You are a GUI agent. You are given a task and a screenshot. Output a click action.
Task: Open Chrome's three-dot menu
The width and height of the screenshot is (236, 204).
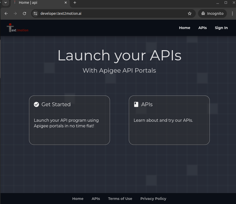point(232,13)
